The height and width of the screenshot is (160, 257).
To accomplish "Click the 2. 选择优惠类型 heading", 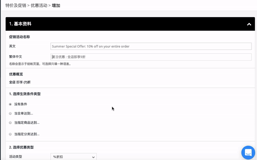I will 21,147.
